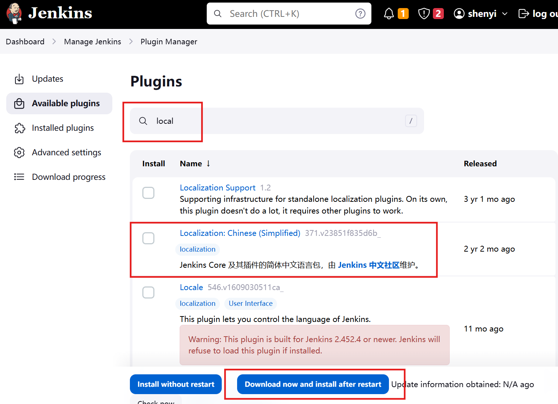Image resolution: width=558 pixels, height=404 pixels.
Task: Click the red security count badge
Action: [438, 14]
